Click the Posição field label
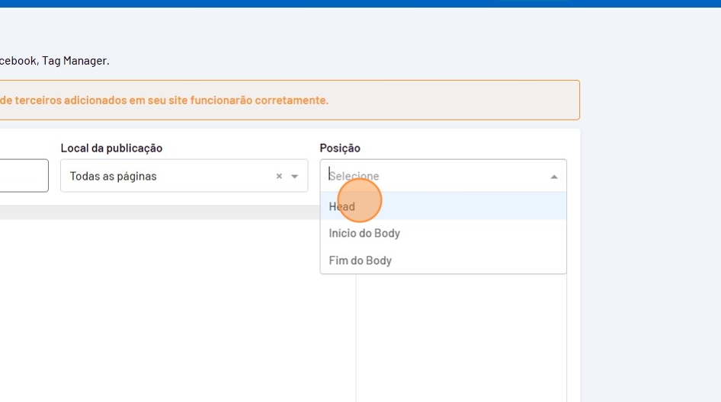The height and width of the screenshot is (402, 721). click(x=340, y=148)
